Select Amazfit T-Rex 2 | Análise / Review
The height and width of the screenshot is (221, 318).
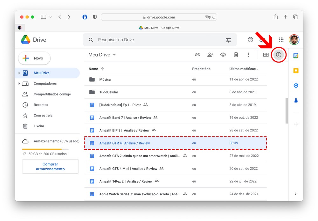click(176, 182)
